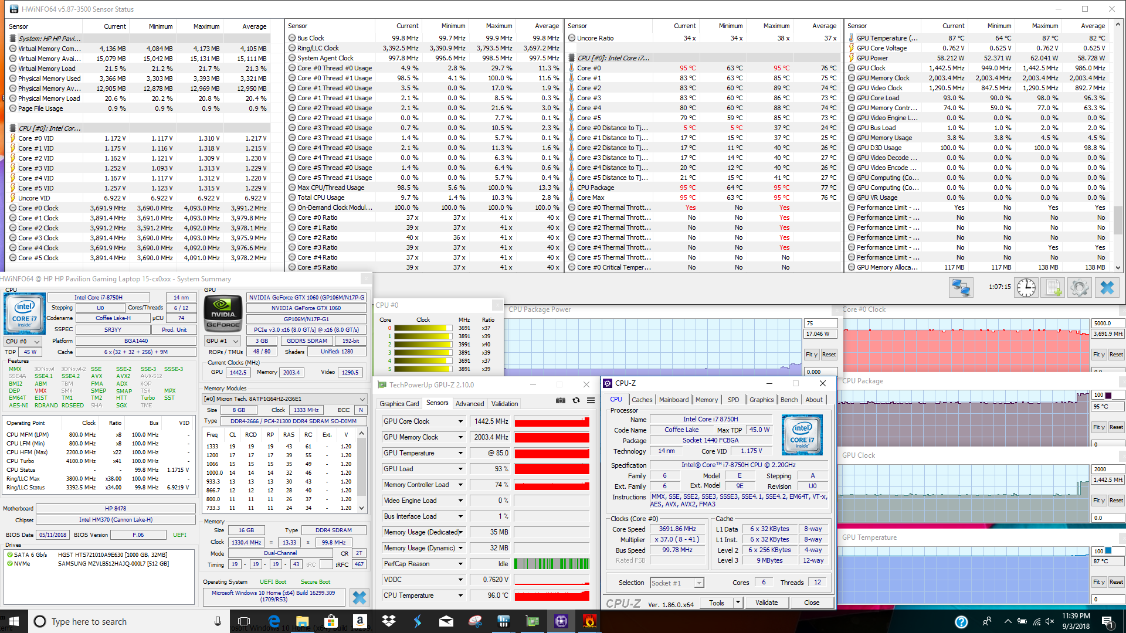Open Dropbox from the taskbar
This screenshot has width=1126, height=633.
coord(388,621)
